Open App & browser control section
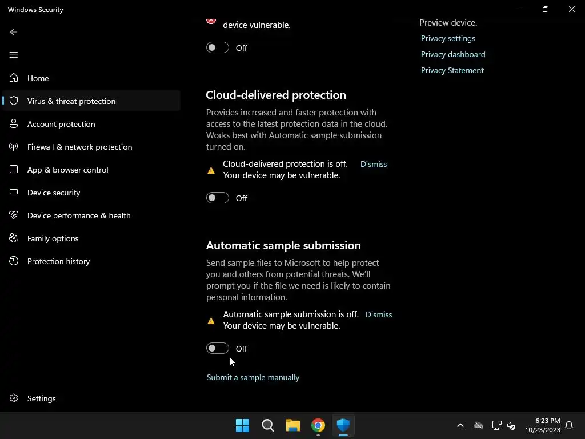The width and height of the screenshot is (585, 439). coord(91,169)
